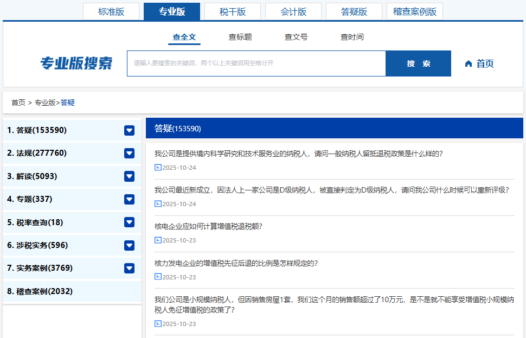Screen dimensions: 526x338
Task: Expand the 法规(277760) dropdown arrow
Action: pos(129,153)
